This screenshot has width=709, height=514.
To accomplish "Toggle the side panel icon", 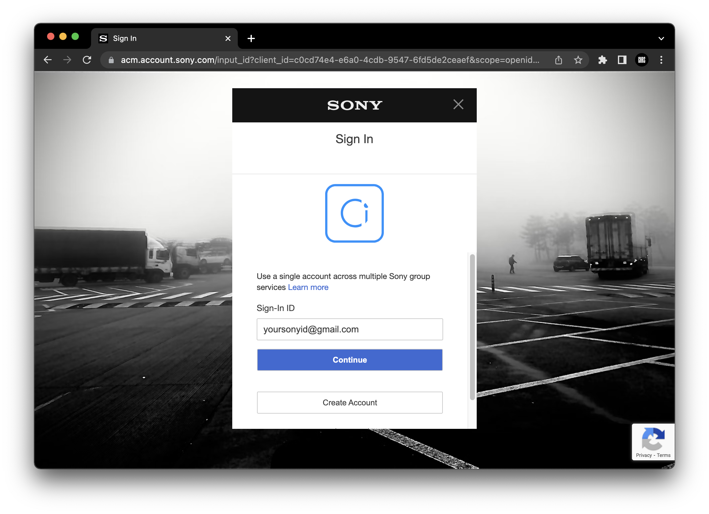I will pos(622,60).
